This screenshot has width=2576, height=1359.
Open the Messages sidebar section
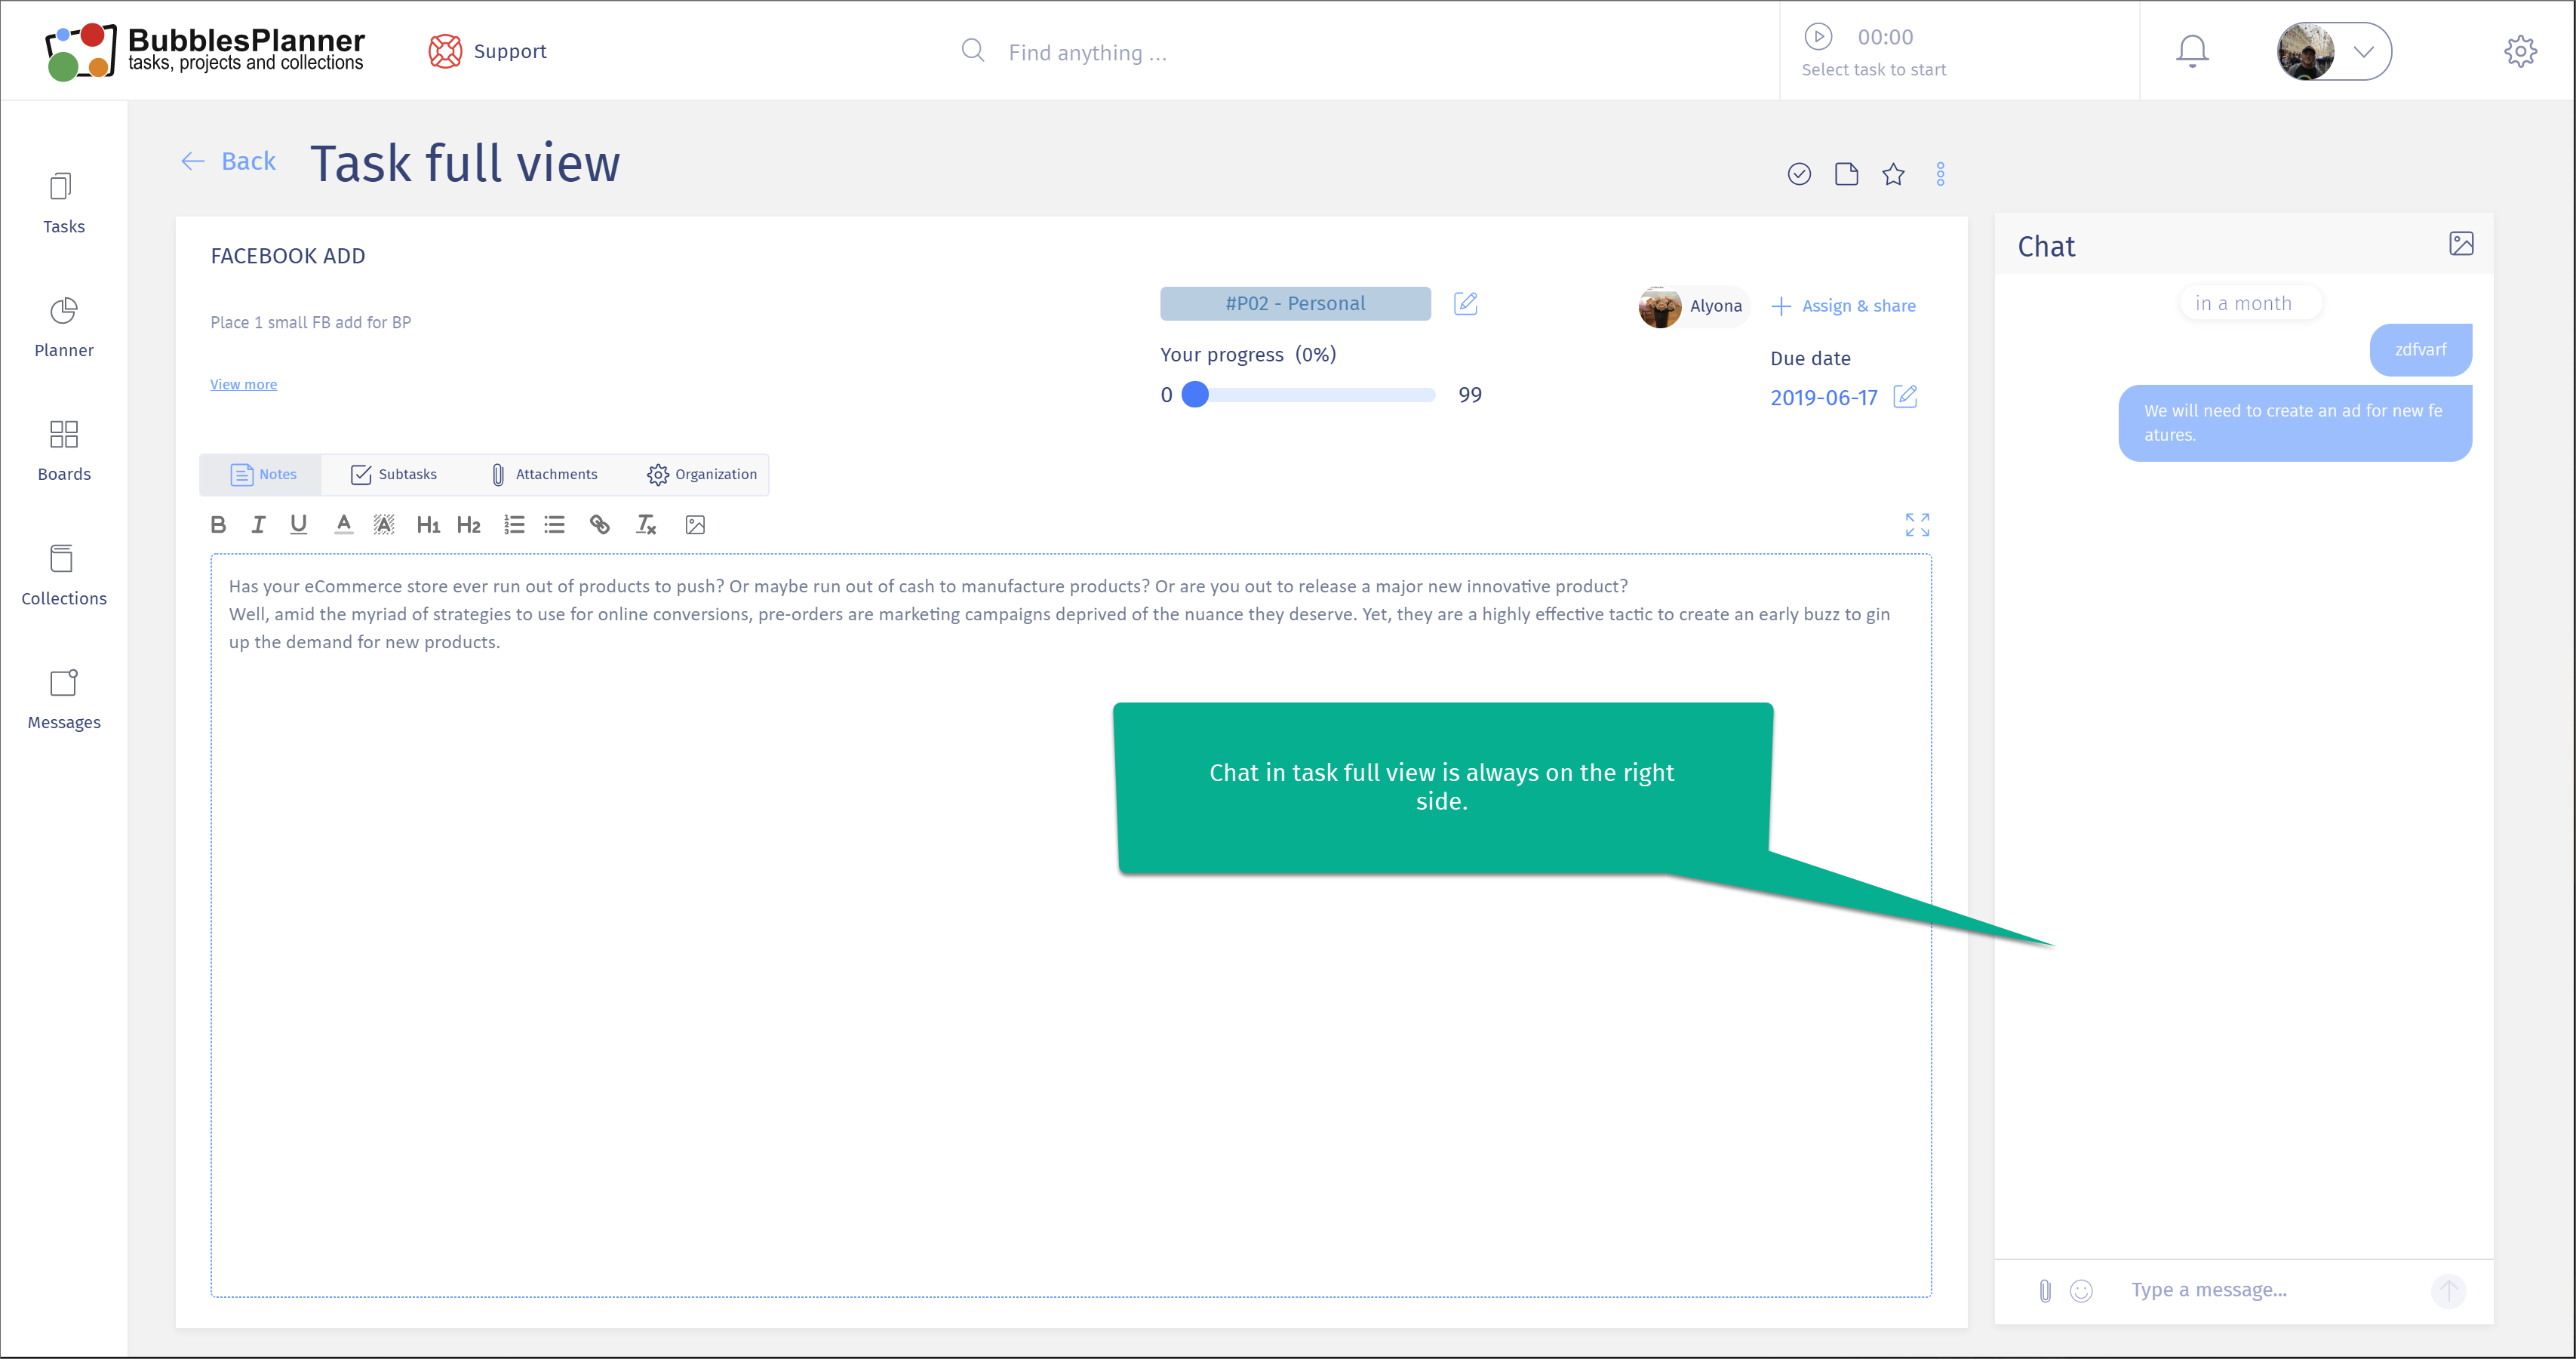[63, 700]
